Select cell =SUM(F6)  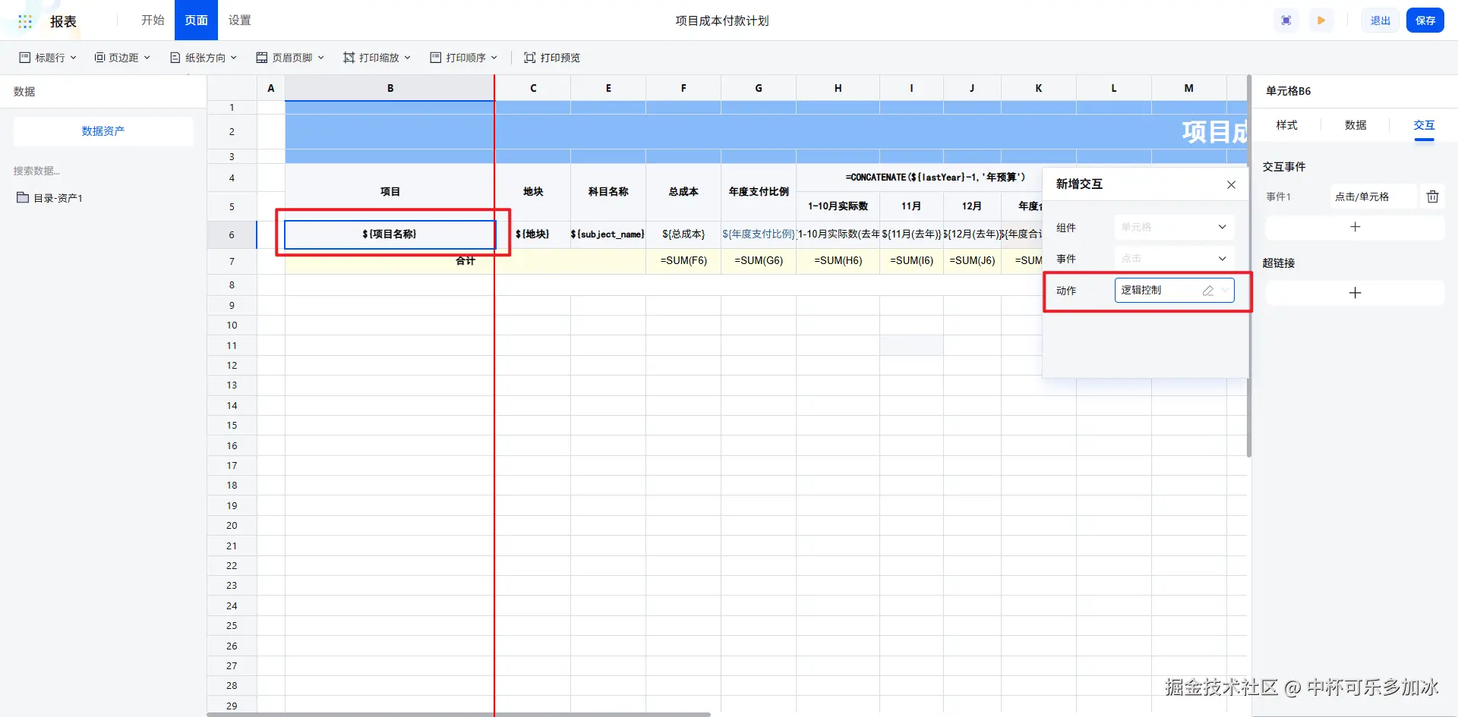[x=683, y=261]
